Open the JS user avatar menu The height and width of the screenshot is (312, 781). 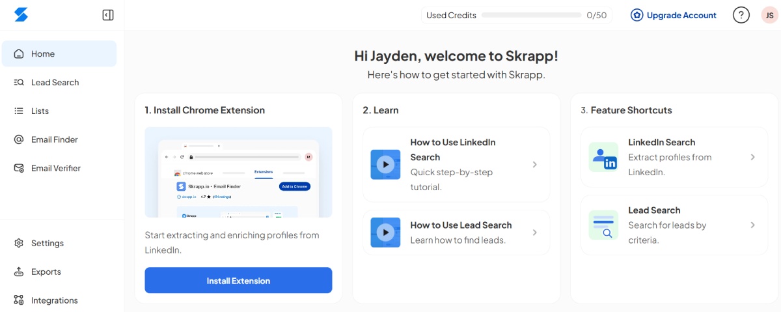click(x=769, y=15)
